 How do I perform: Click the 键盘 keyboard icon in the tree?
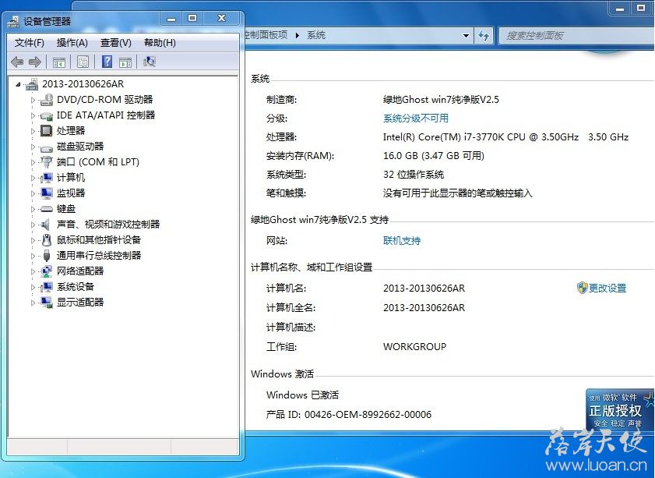(x=47, y=209)
